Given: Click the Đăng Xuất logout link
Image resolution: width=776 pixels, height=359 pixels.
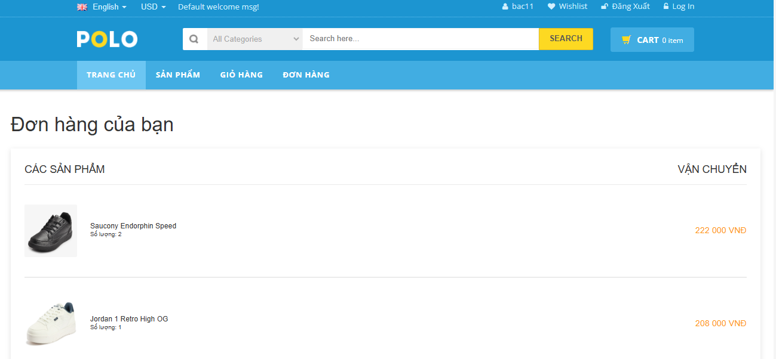Looking at the screenshot, I should [x=630, y=7].
